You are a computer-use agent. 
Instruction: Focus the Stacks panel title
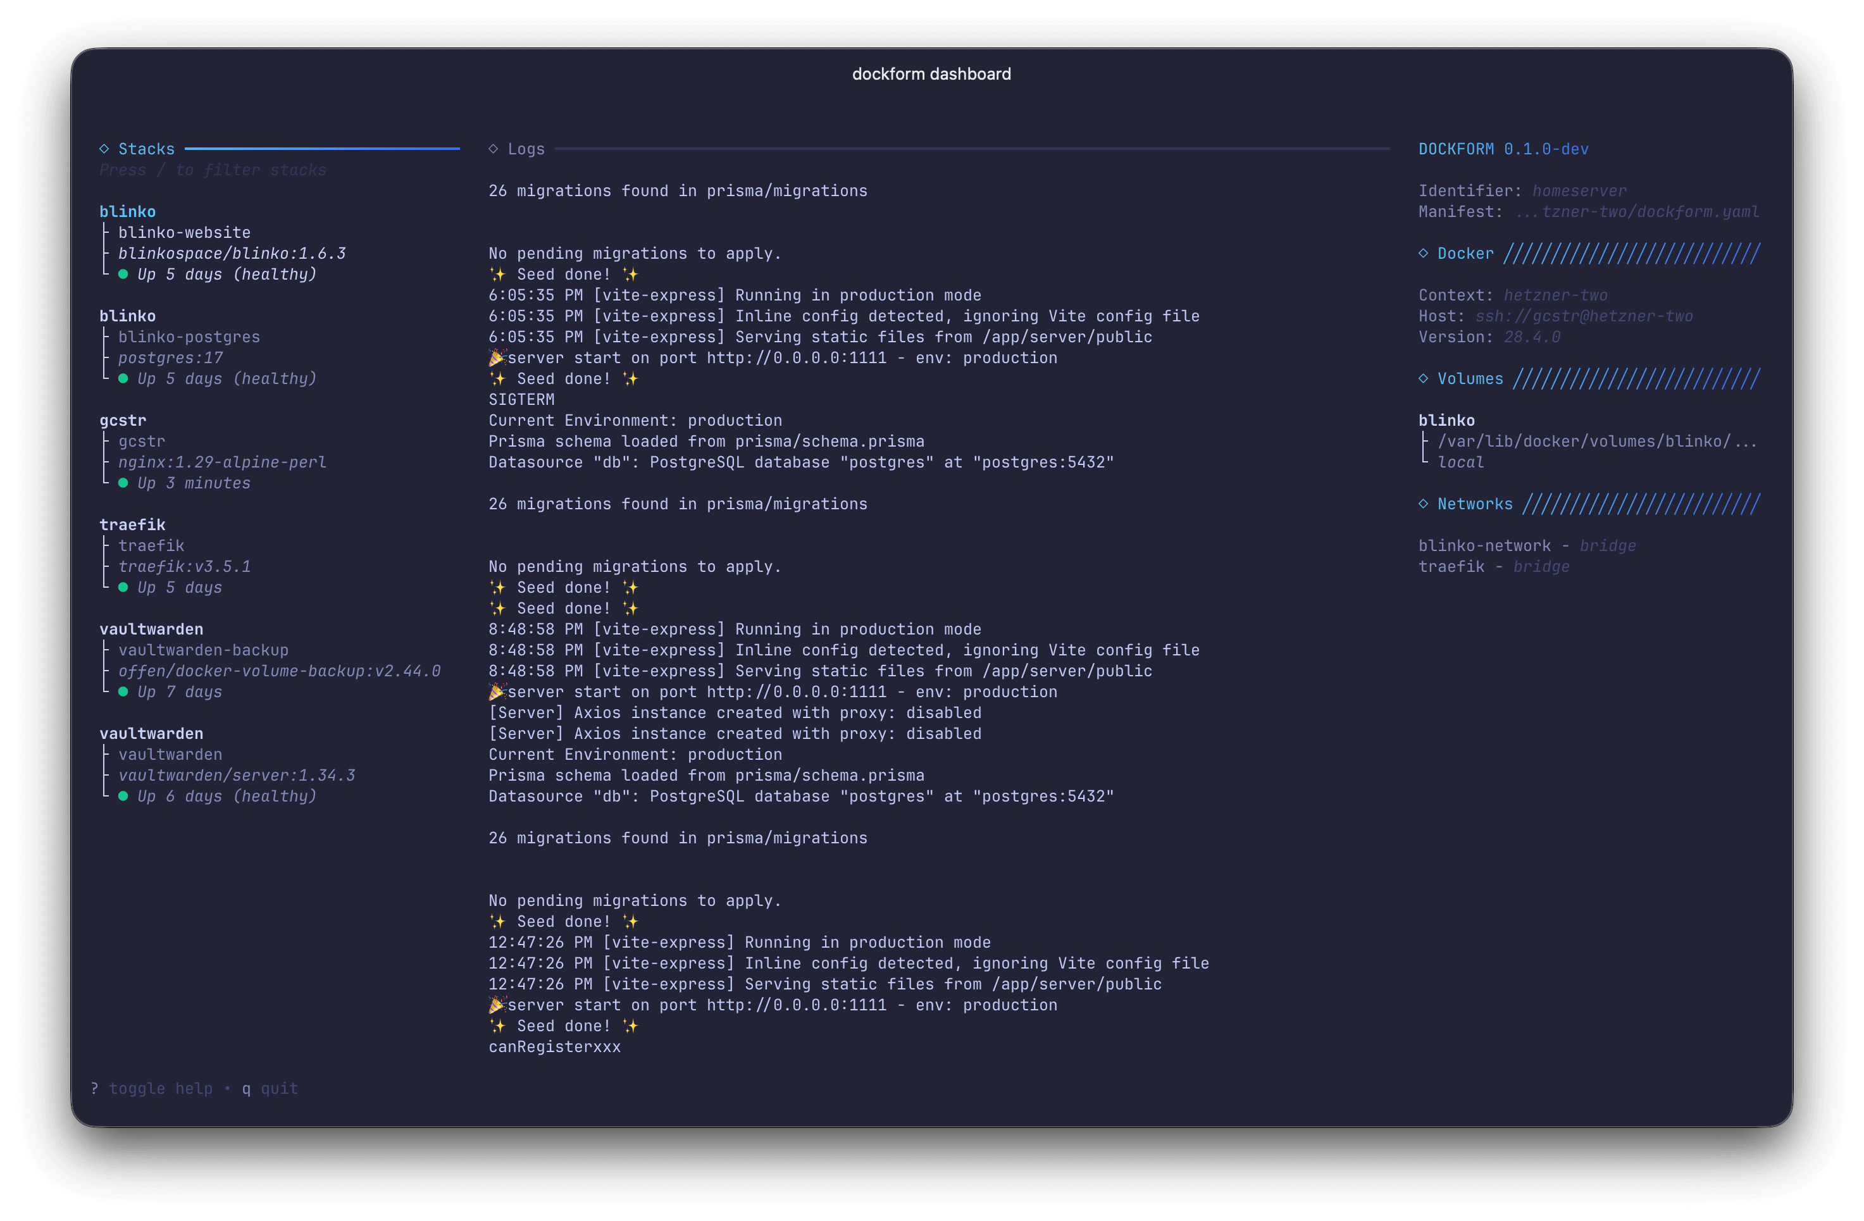pyautogui.click(x=146, y=149)
